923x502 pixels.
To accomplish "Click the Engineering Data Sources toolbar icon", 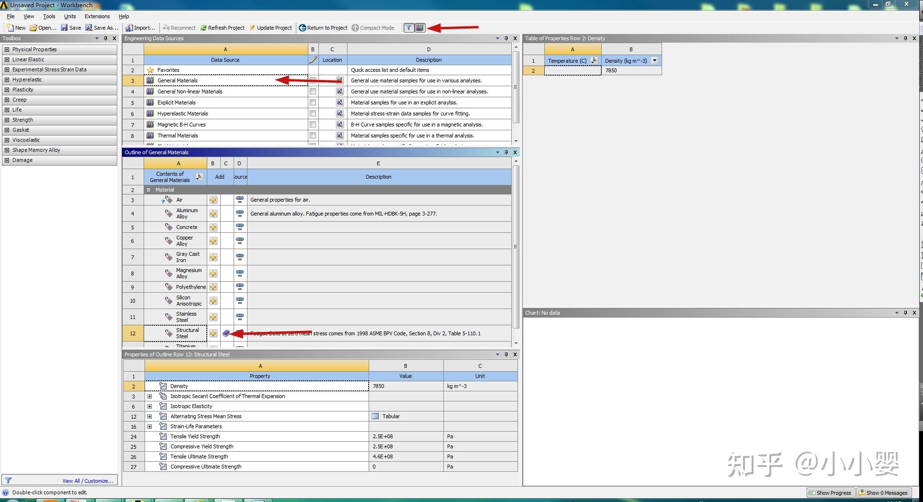I will click(x=419, y=27).
